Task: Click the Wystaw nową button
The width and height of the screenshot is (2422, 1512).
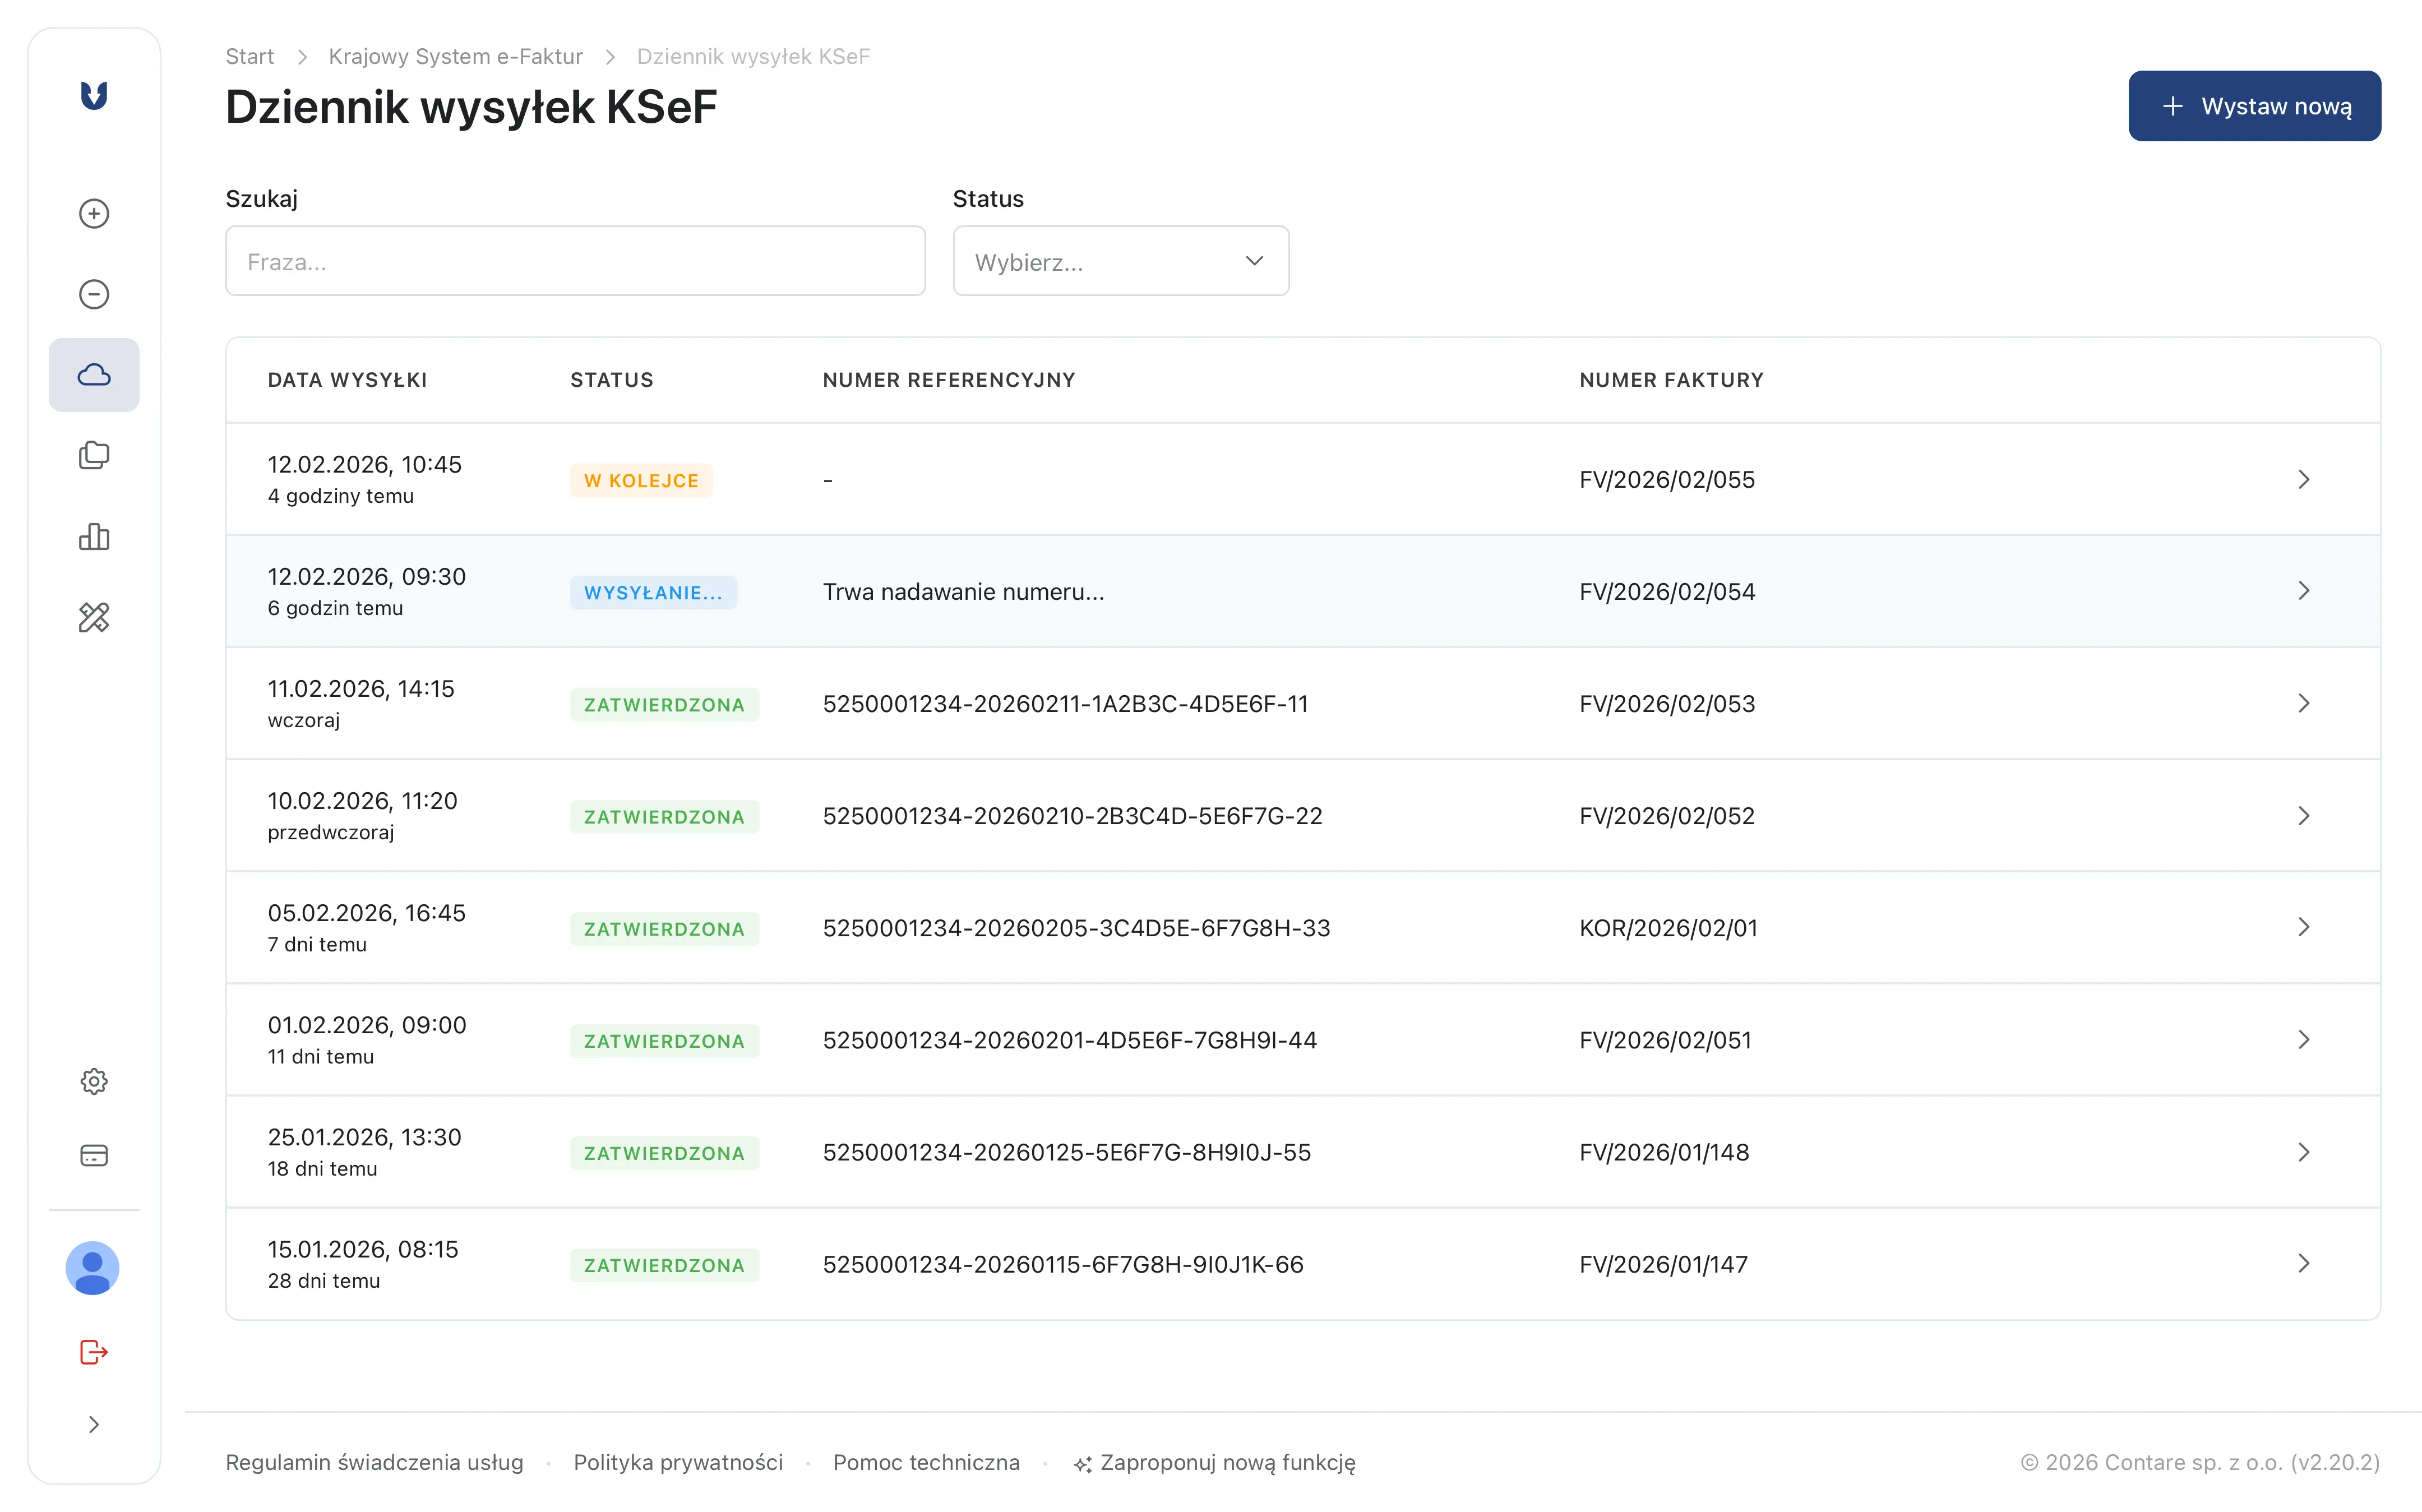Action: pos(2254,106)
